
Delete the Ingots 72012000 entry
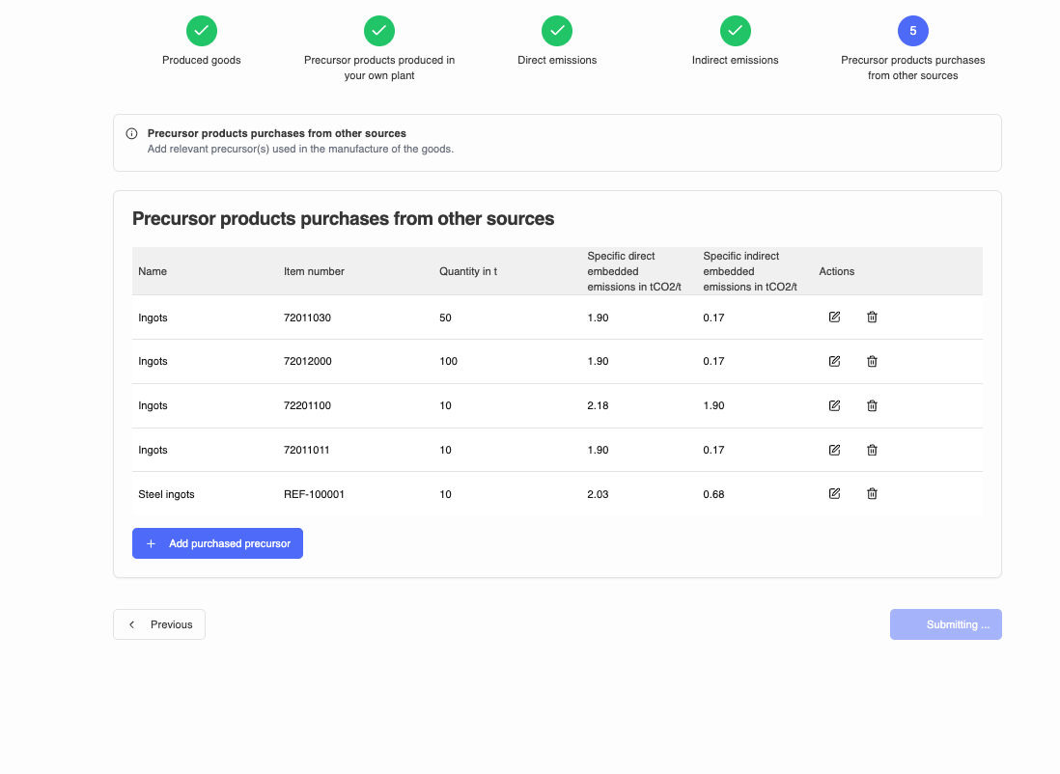pyautogui.click(x=872, y=362)
